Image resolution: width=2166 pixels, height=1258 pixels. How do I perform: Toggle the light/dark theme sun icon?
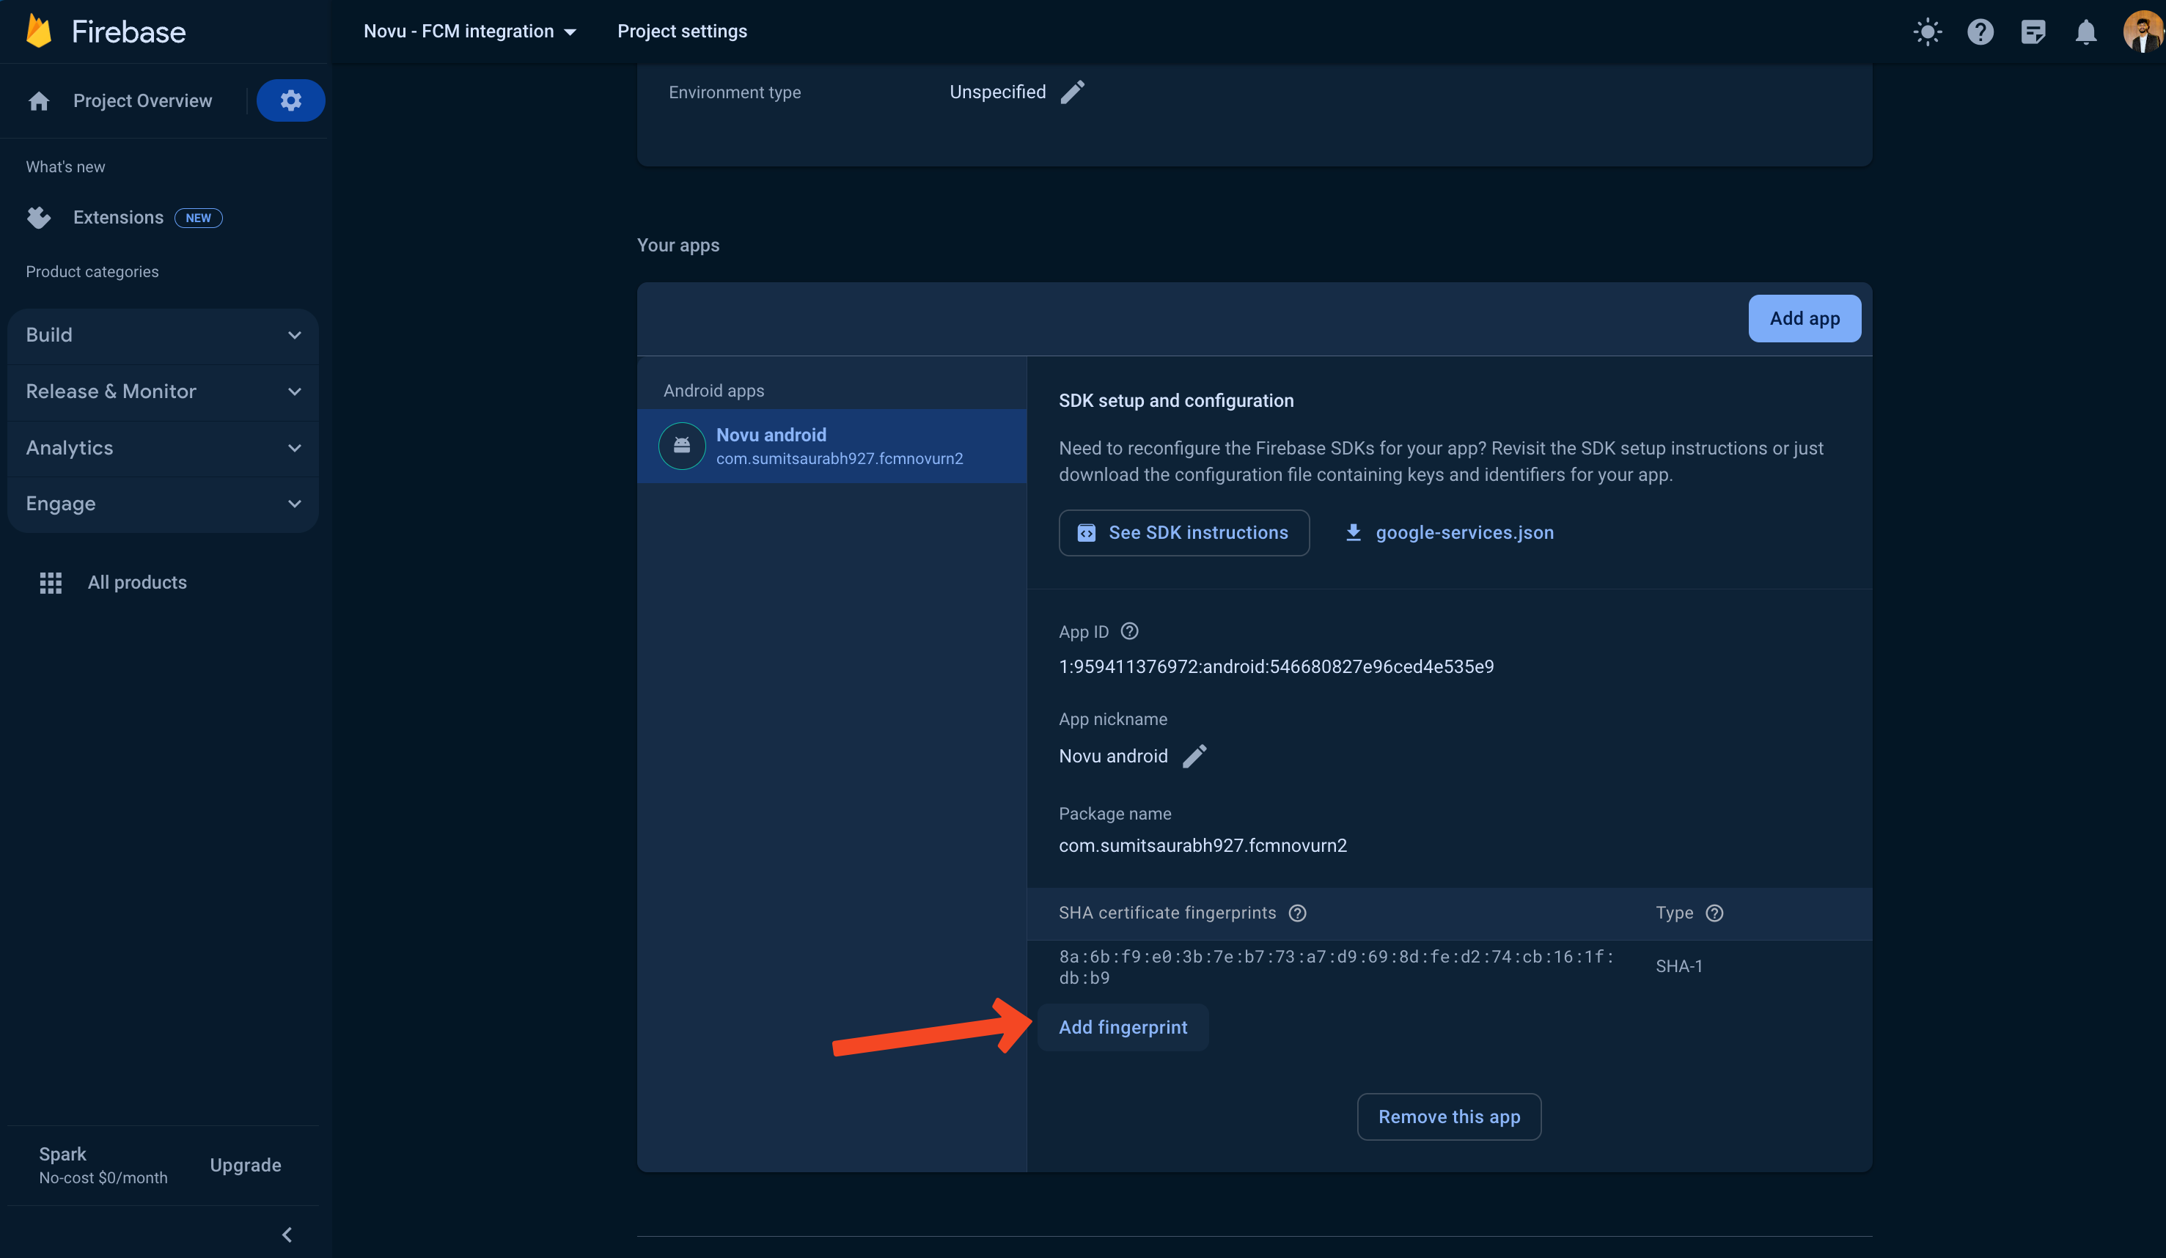1927,32
